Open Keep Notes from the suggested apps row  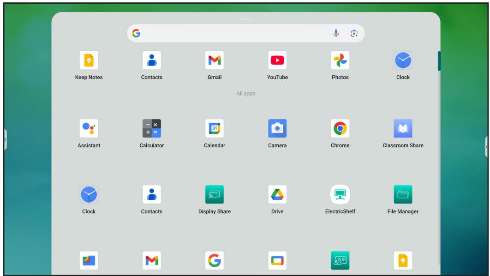[x=89, y=60]
